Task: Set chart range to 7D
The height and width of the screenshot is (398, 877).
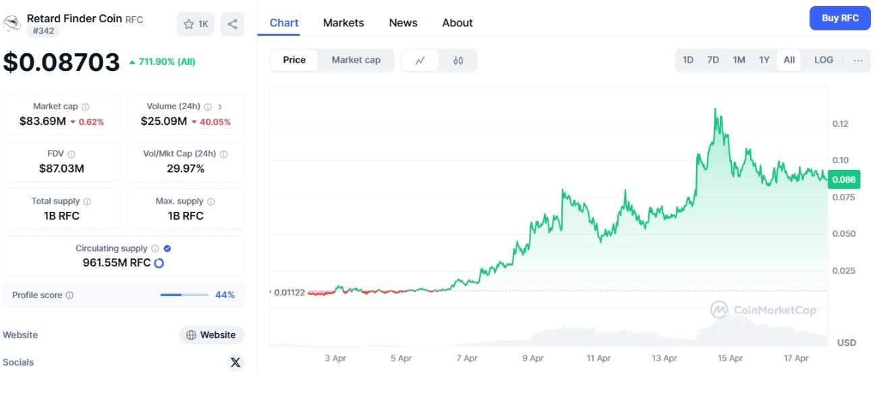Action: (x=713, y=60)
